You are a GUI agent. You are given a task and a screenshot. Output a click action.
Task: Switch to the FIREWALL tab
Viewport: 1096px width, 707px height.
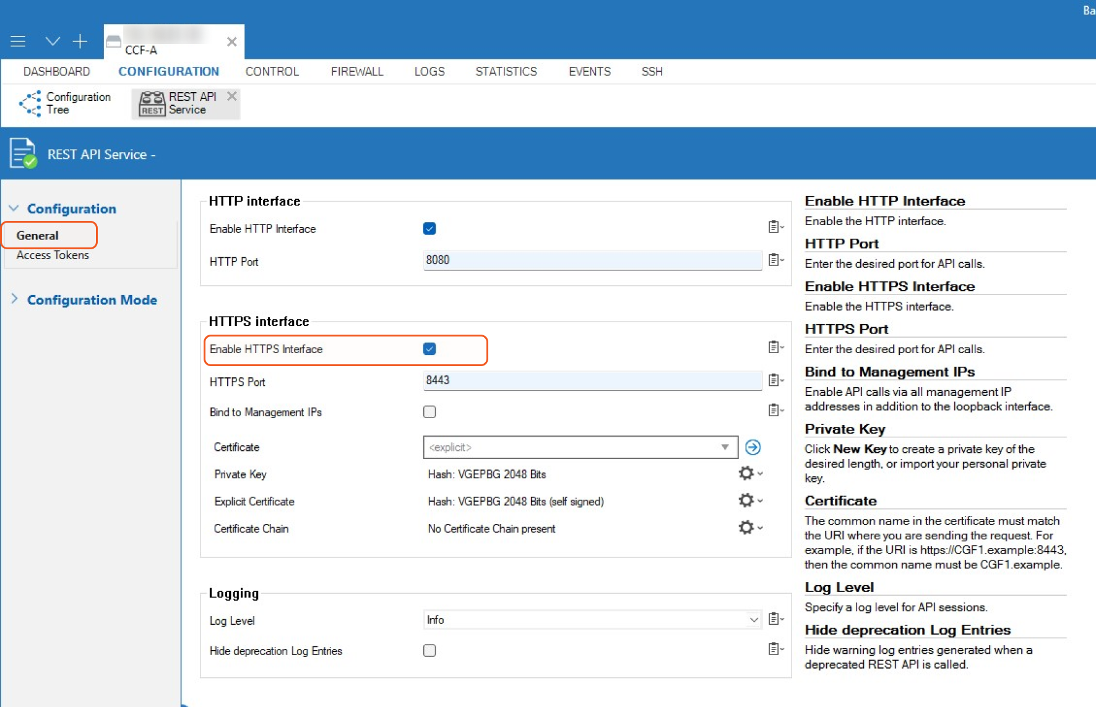point(357,72)
